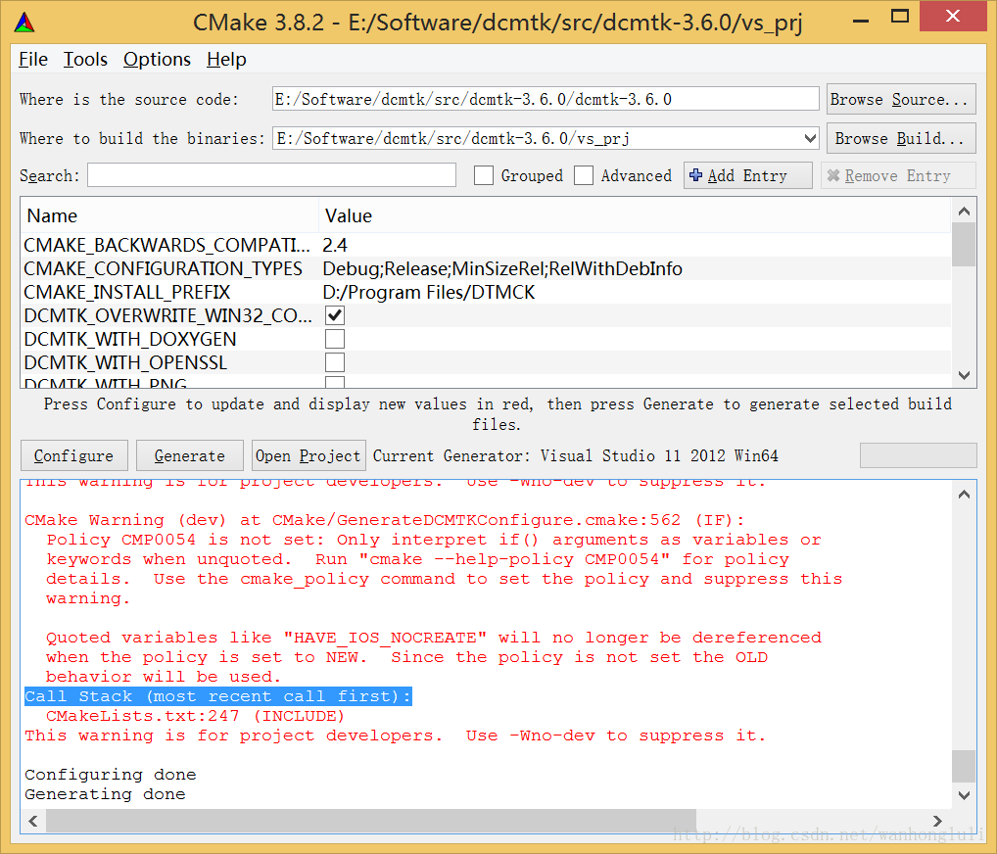Maximize the CMake window
The width and height of the screenshot is (997, 854).
click(x=900, y=17)
